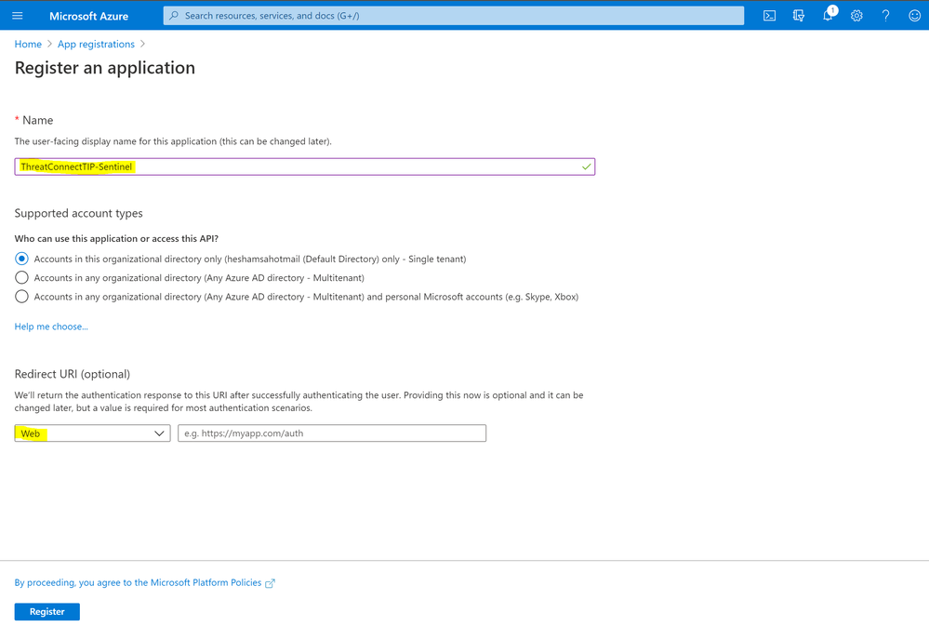
Task: Click the search magnifier icon
Action: 174,16
